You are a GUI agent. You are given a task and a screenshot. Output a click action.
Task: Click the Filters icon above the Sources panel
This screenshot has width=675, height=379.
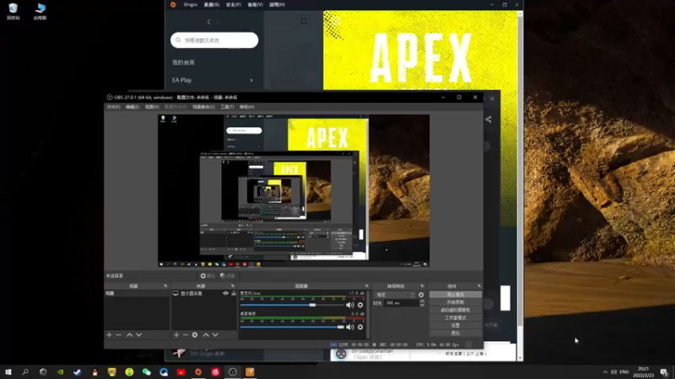[227, 276]
